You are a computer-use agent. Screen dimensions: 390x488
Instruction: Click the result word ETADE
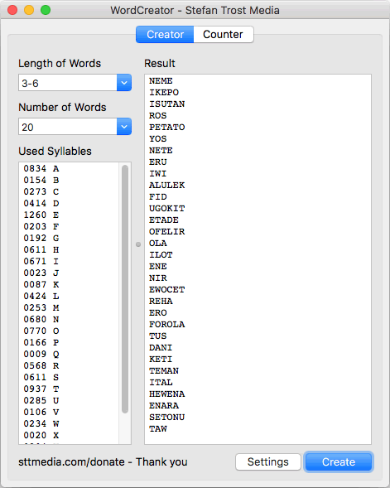point(164,220)
